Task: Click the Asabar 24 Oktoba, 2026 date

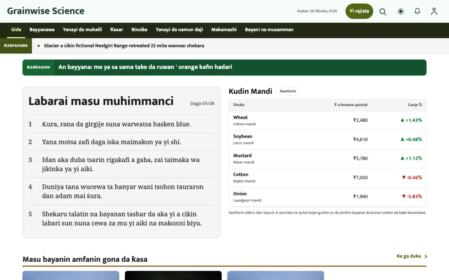Action: click(x=317, y=11)
